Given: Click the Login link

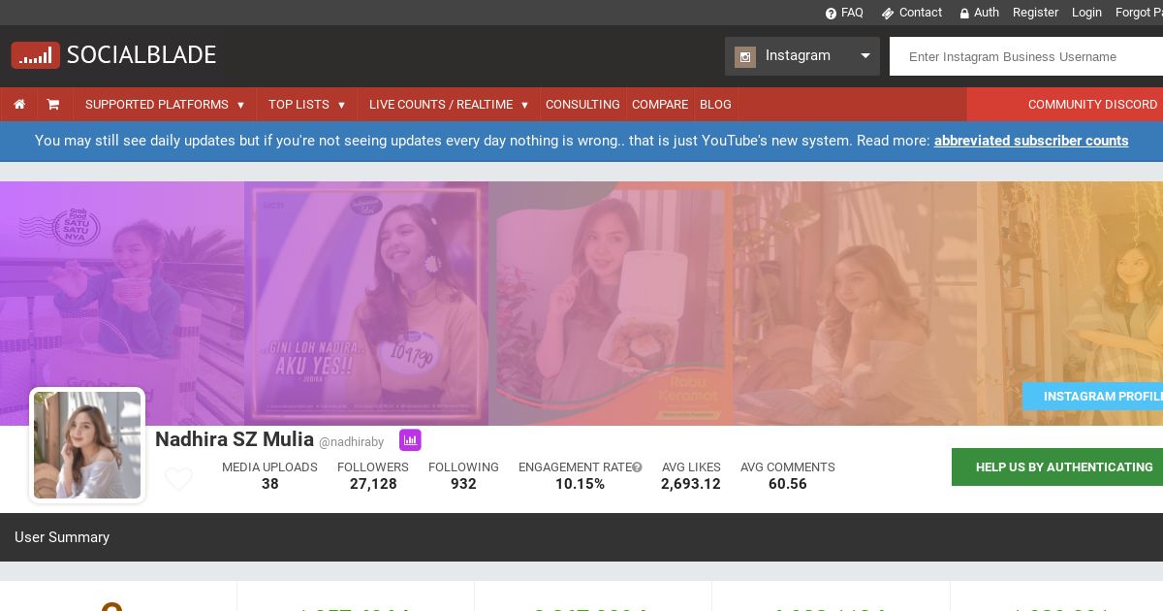Looking at the screenshot, I should click(1086, 13).
